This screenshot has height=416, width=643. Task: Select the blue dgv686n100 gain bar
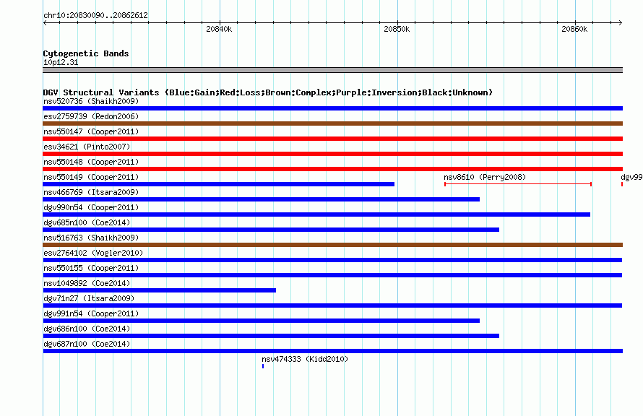(271, 336)
